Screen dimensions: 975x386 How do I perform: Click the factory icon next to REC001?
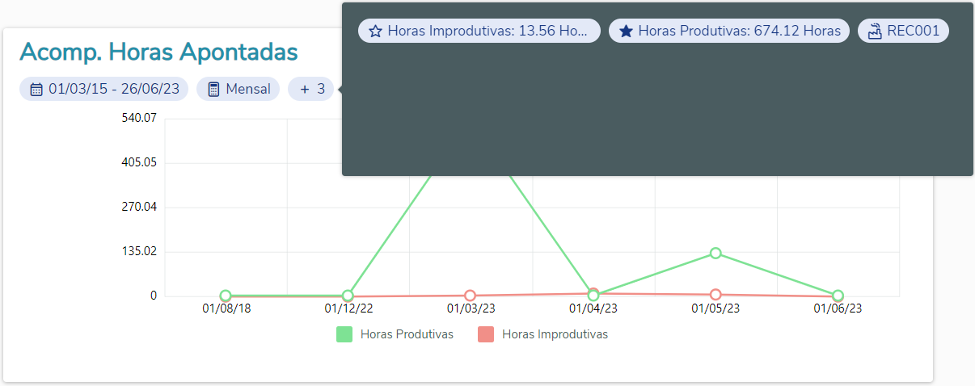tap(874, 31)
